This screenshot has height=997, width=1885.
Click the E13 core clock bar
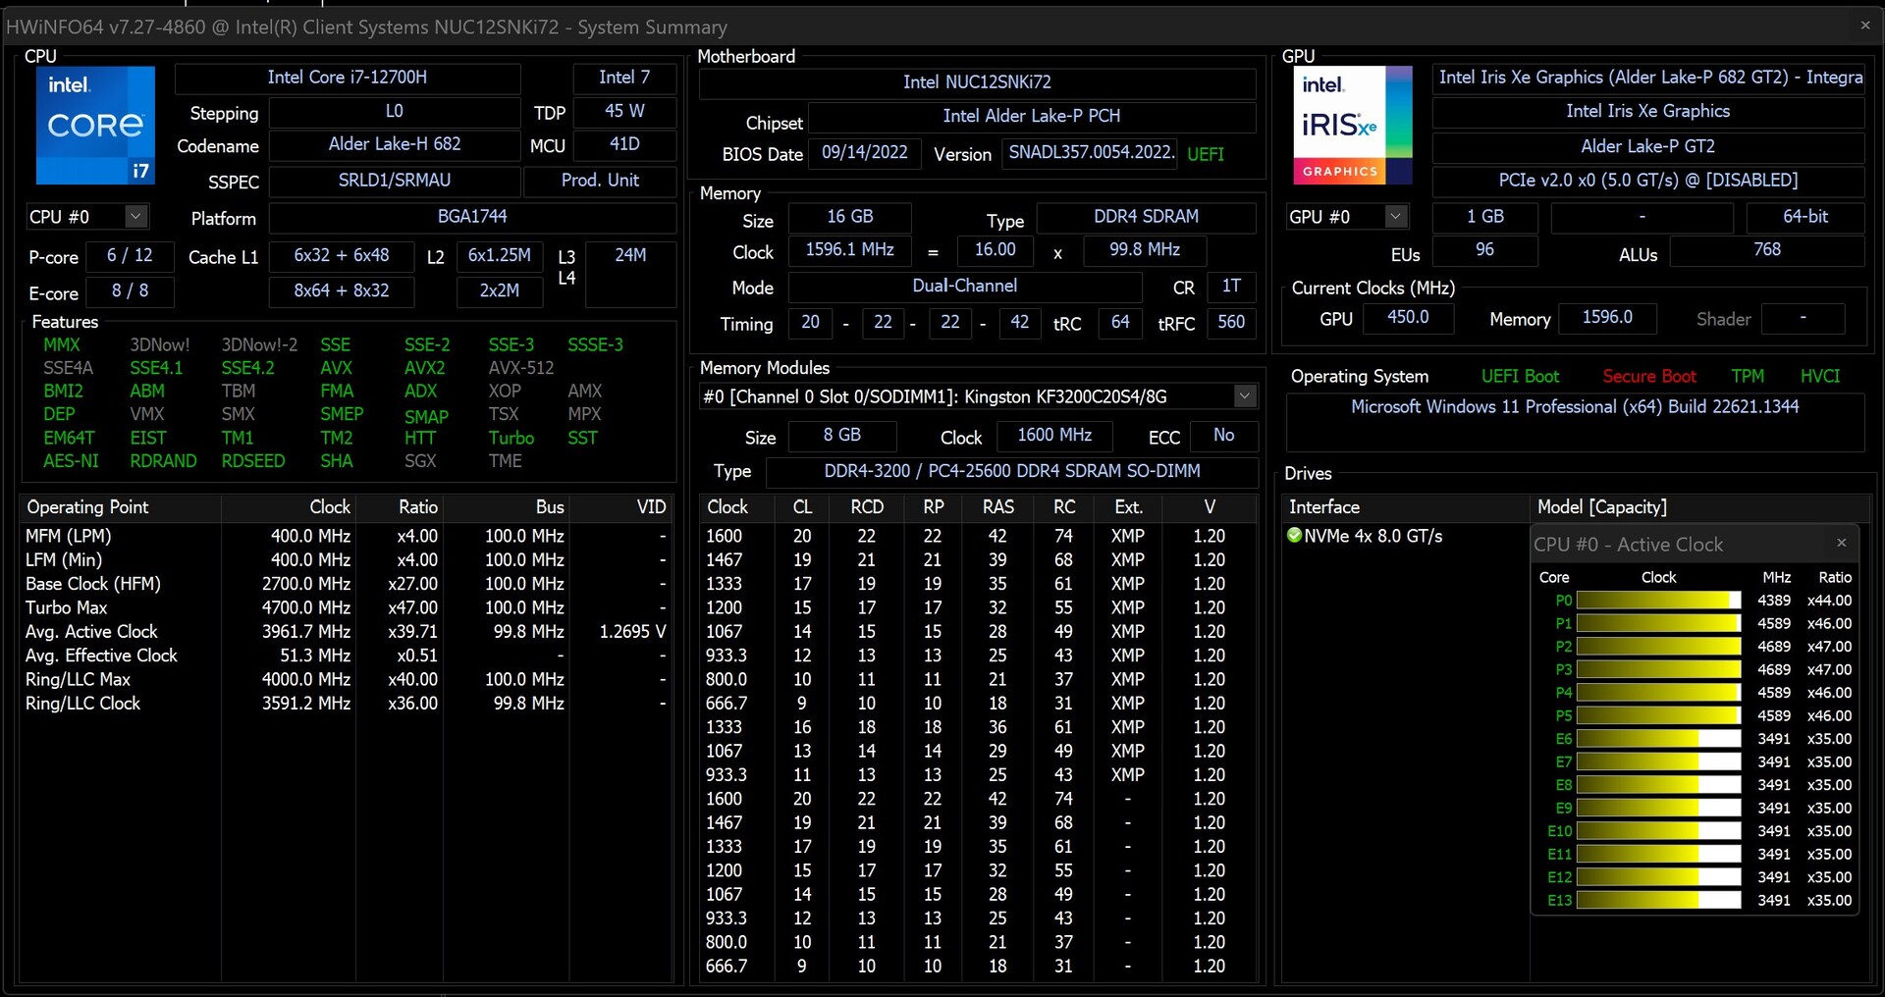[1657, 900]
